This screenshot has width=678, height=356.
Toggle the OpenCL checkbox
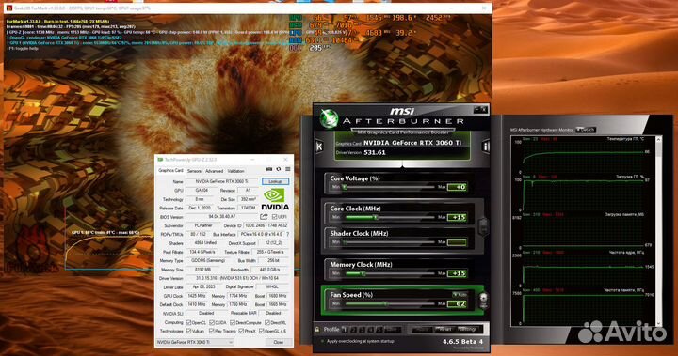click(188, 322)
